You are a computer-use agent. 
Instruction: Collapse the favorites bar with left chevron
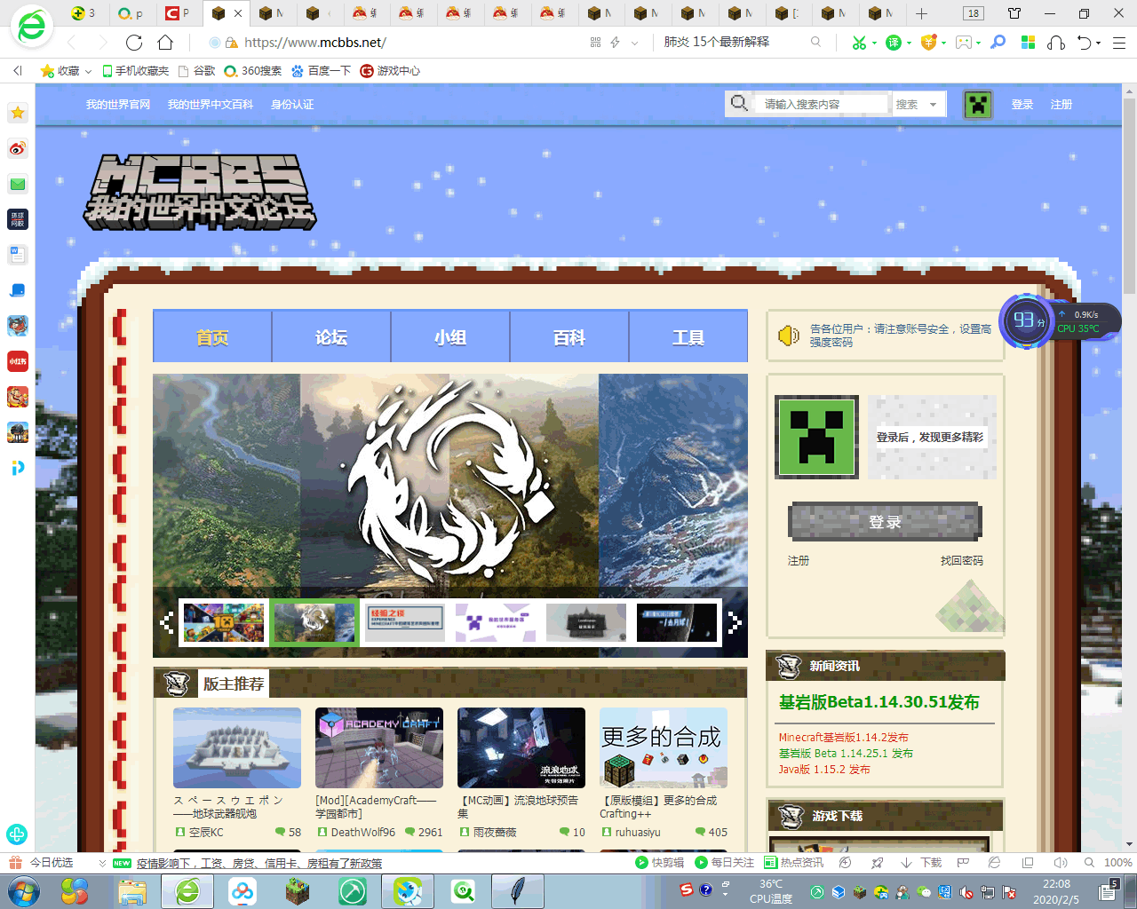pyautogui.click(x=18, y=71)
